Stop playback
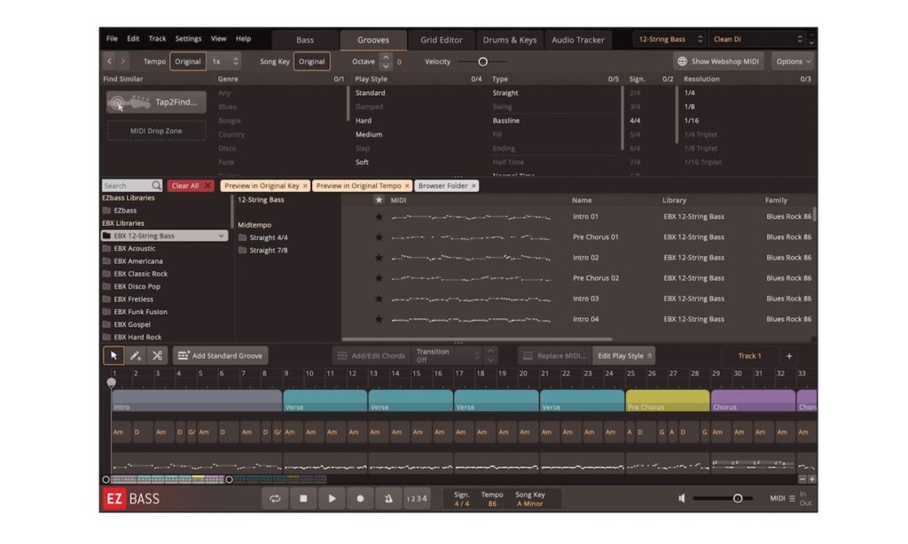The image size is (908, 544). pyautogui.click(x=303, y=498)
